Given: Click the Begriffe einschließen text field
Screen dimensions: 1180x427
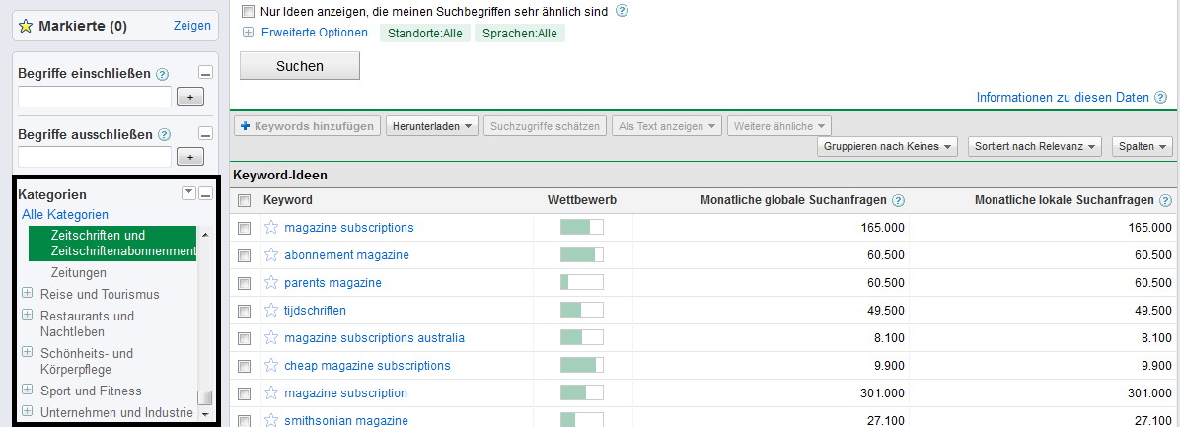Looking at the screenshot, I should tap(95, 97).
